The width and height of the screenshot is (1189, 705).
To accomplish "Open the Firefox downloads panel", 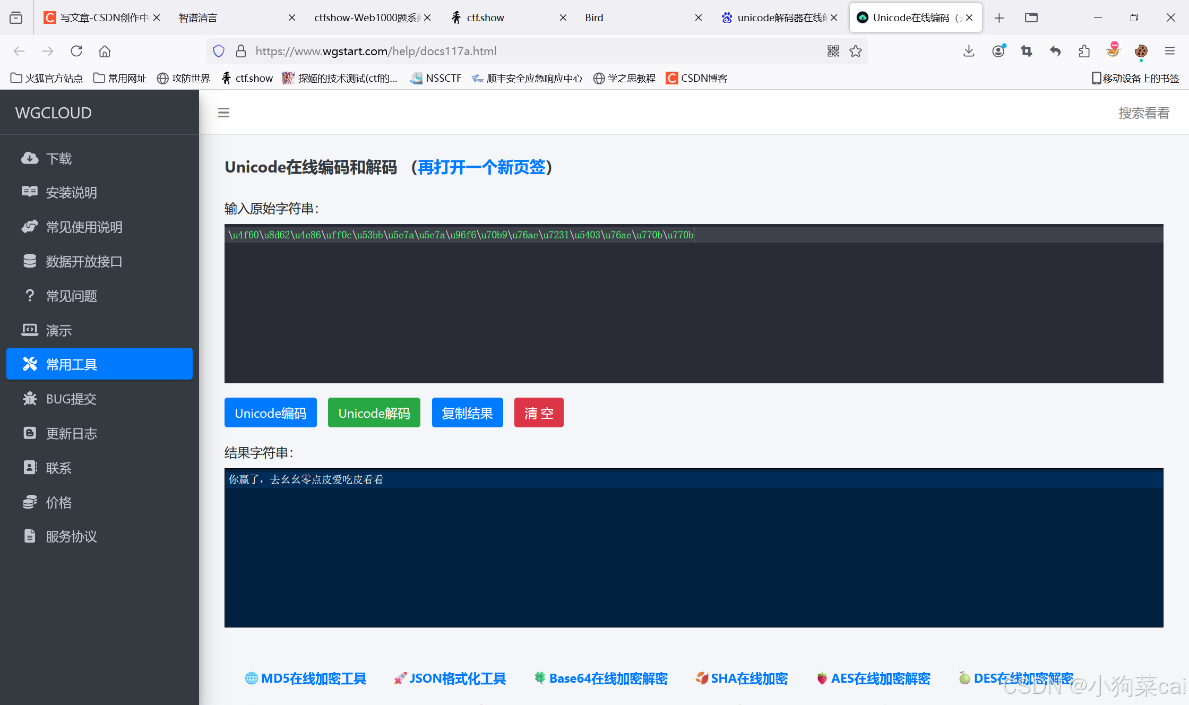I will coord(969,51).
